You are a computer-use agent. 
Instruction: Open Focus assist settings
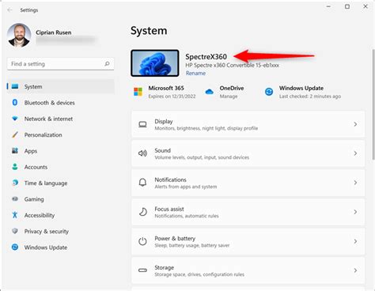coord(248,212)
